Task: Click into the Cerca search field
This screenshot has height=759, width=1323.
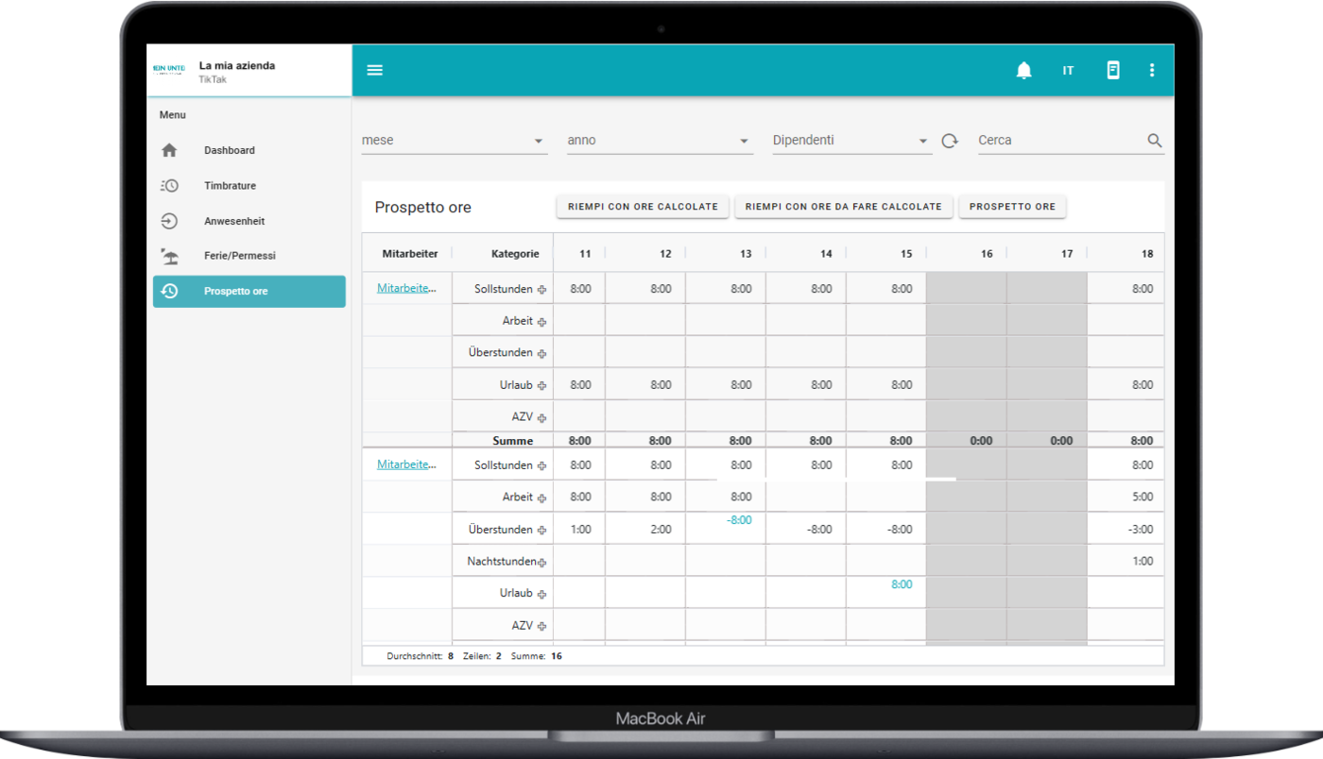Action: [1058, 141]
